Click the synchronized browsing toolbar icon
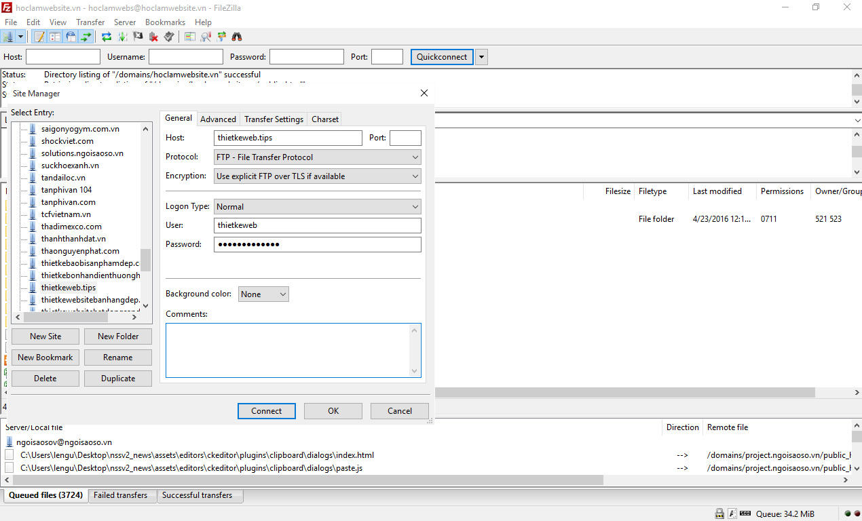This screenshot has height=521, width=862. (221, 37)
